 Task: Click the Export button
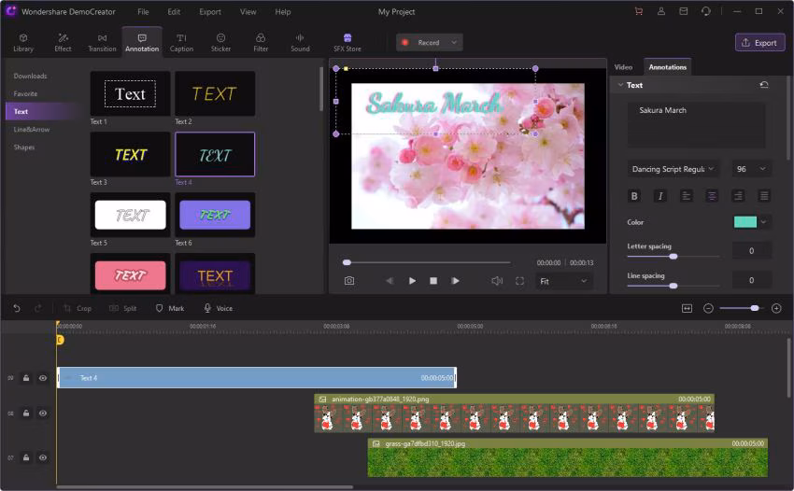759,43
